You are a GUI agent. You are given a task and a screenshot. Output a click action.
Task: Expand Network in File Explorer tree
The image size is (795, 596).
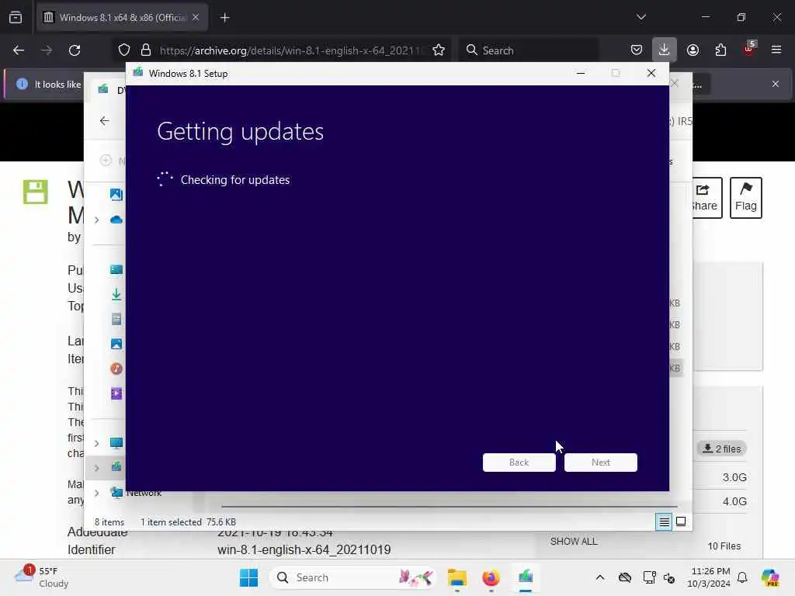(x=96, y=493)
